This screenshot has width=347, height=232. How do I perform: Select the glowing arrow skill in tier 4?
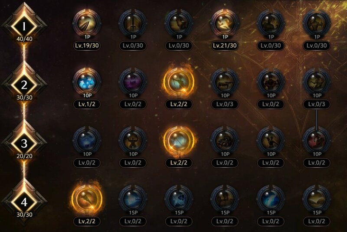(x=87, y=199)
